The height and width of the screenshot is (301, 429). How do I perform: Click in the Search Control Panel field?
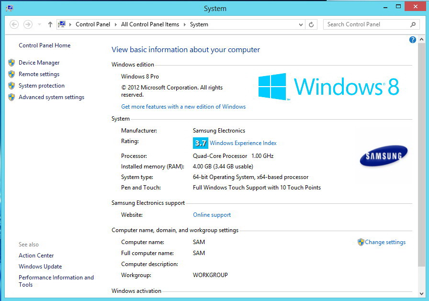click(x=366, y=24)
